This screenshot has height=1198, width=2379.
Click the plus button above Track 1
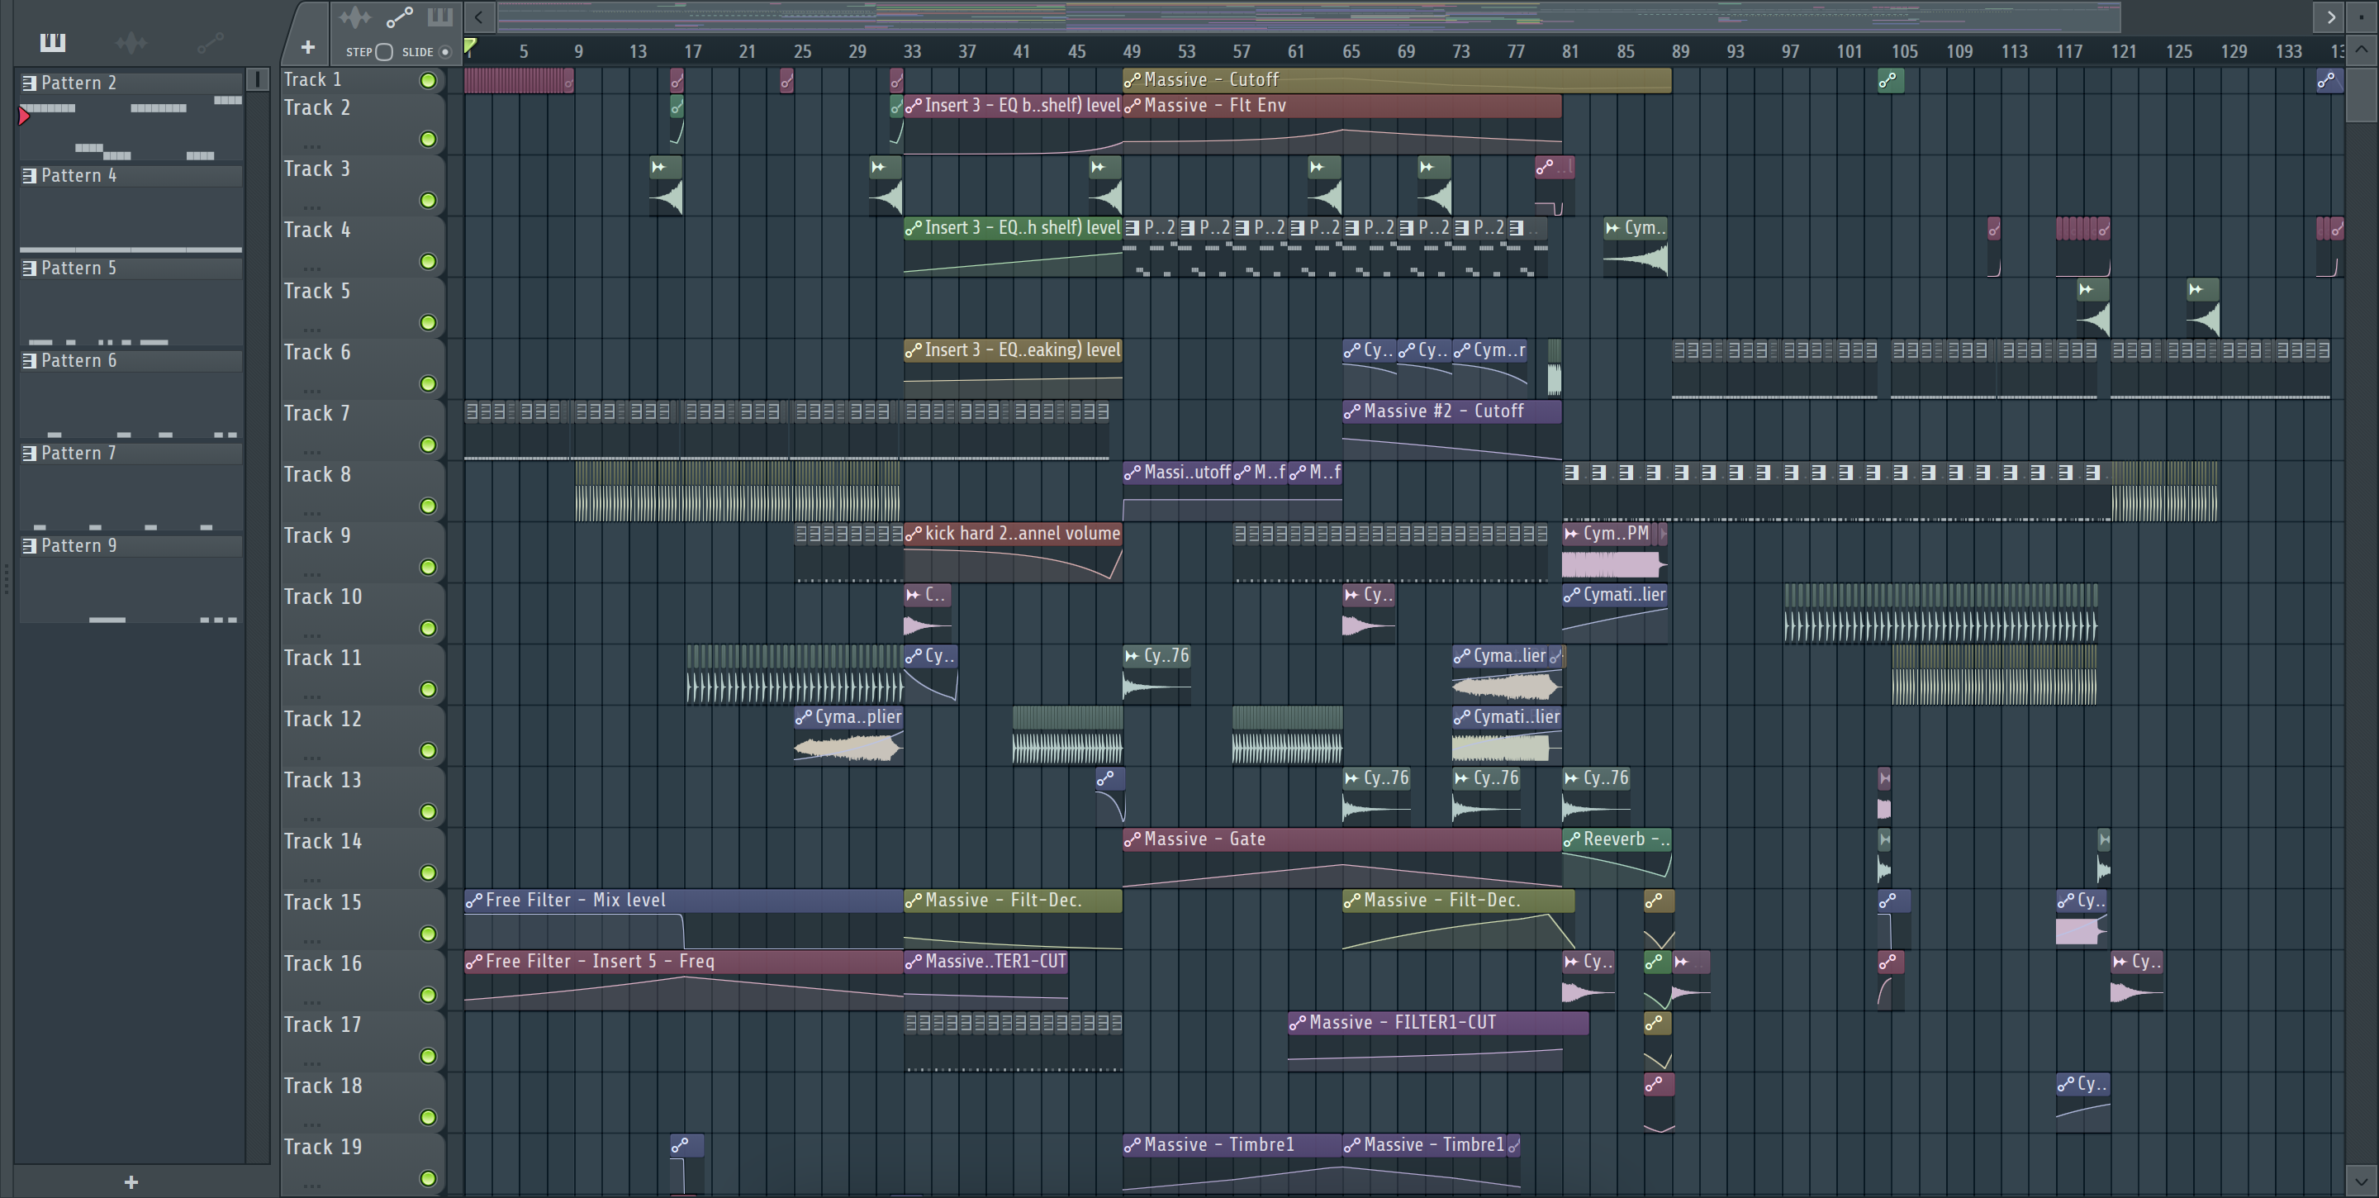(x=308, y=47)
